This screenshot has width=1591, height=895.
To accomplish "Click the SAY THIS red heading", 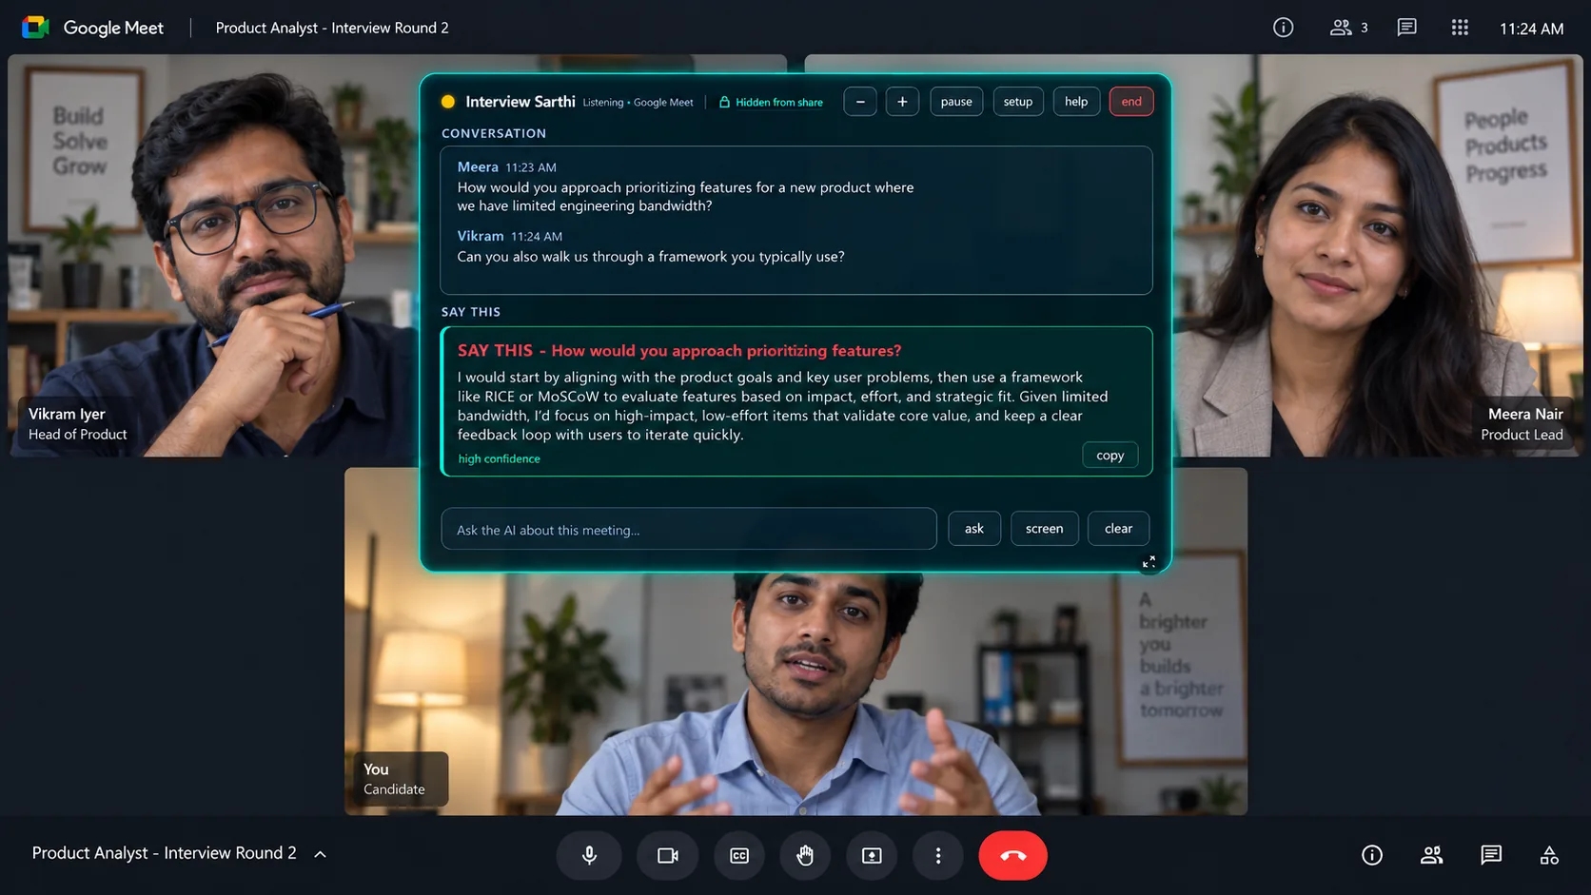I will (x=679, y=351).
